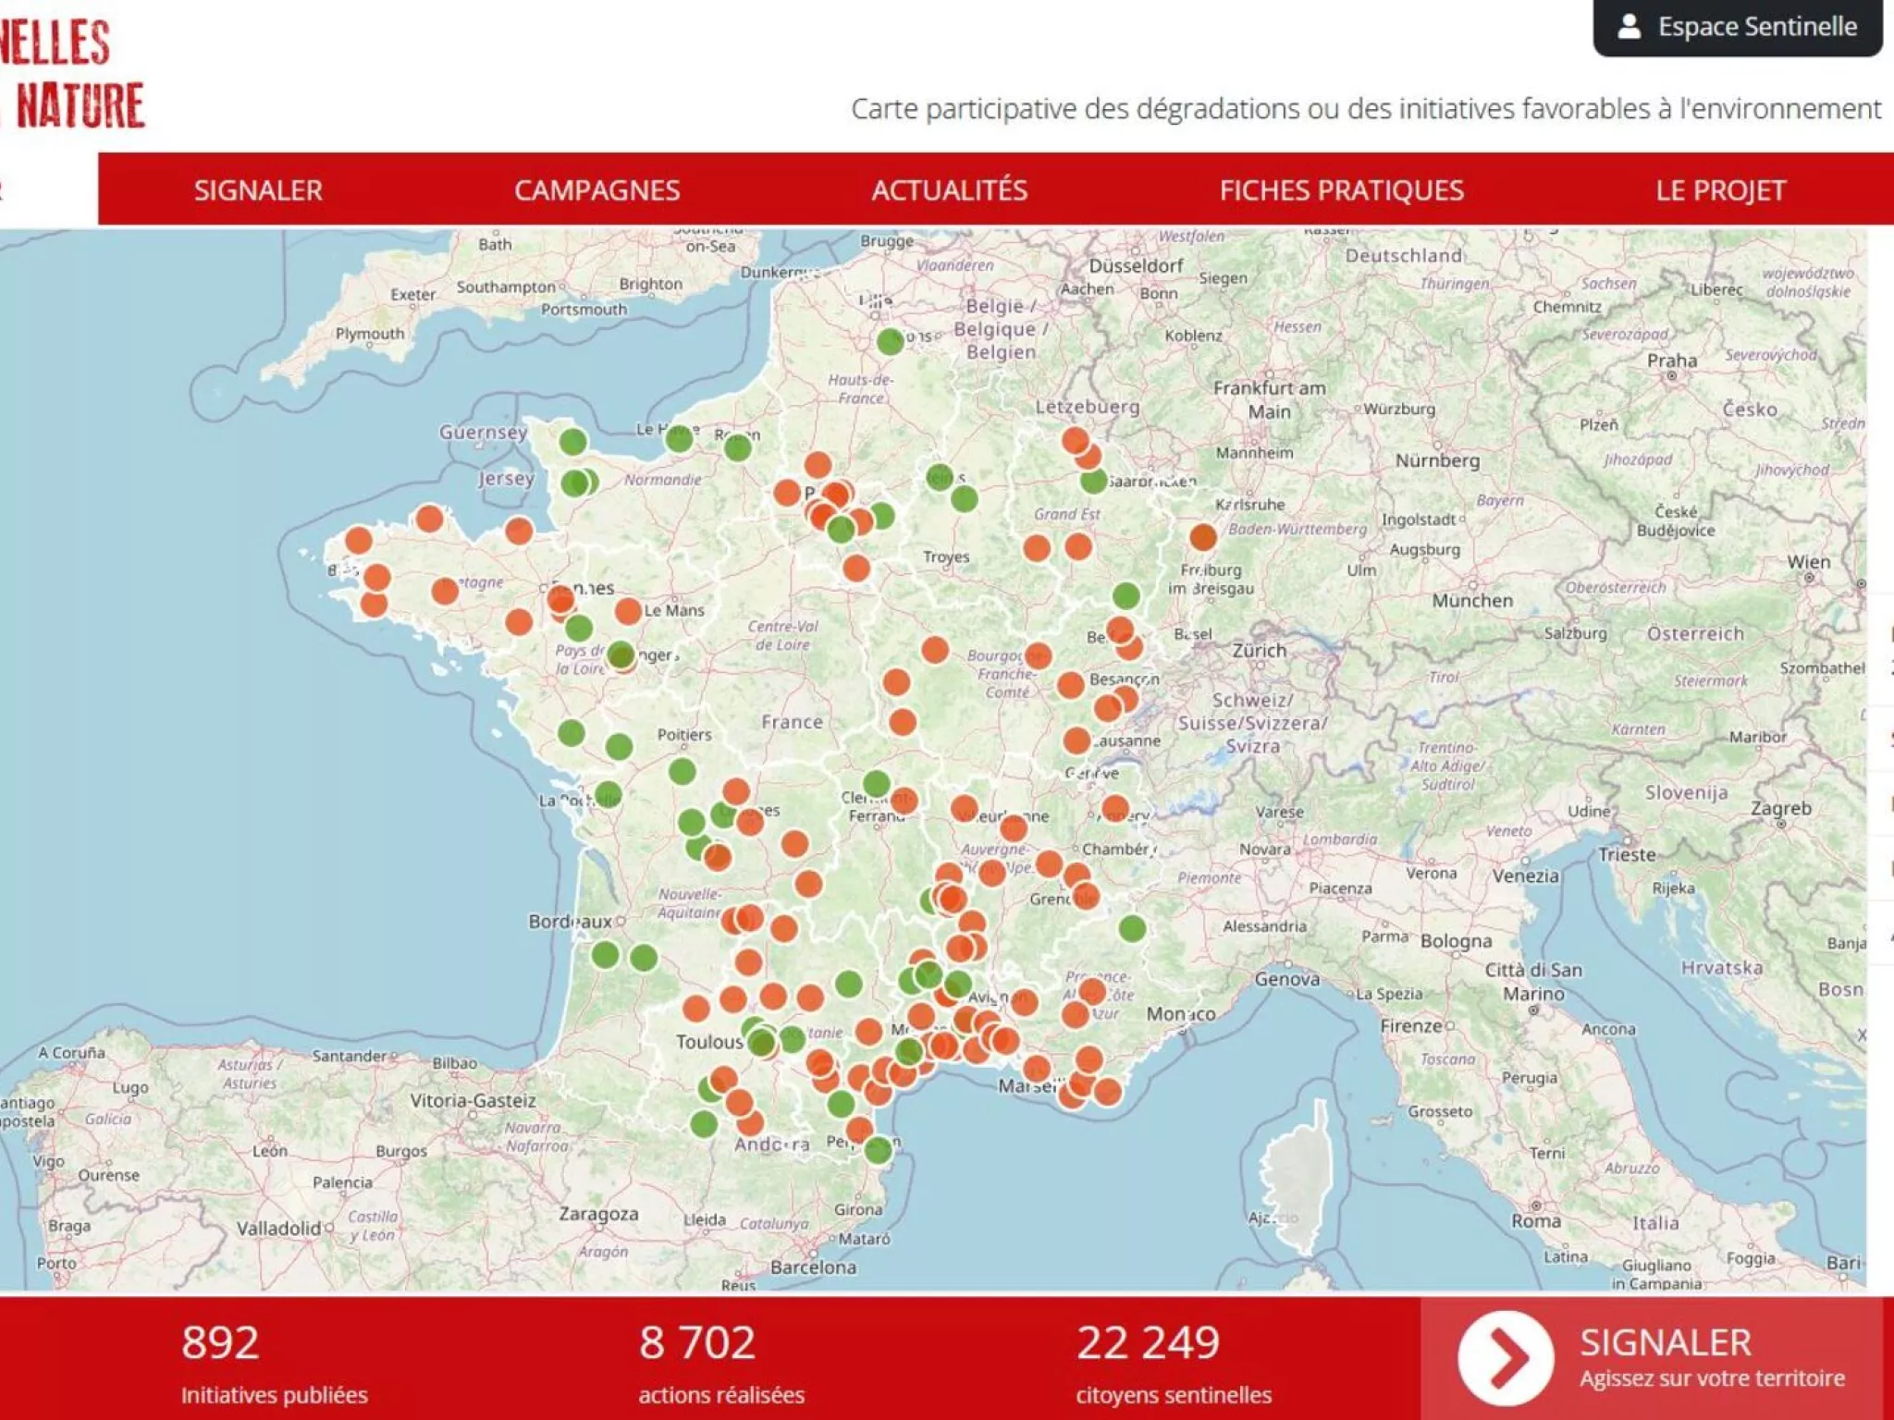Screen dimensions: 1894x1420
Task: Select FICHES PRATIQUES in the navigation bar
Action: coord(1341,190)
